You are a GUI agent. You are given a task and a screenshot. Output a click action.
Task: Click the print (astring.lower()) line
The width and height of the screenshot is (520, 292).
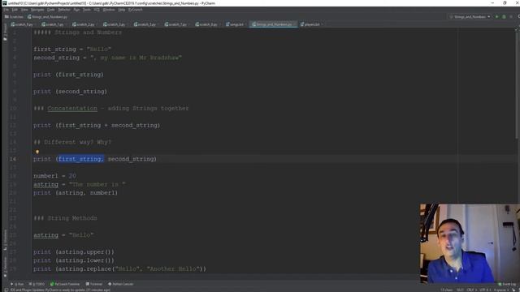coord(74,260)
